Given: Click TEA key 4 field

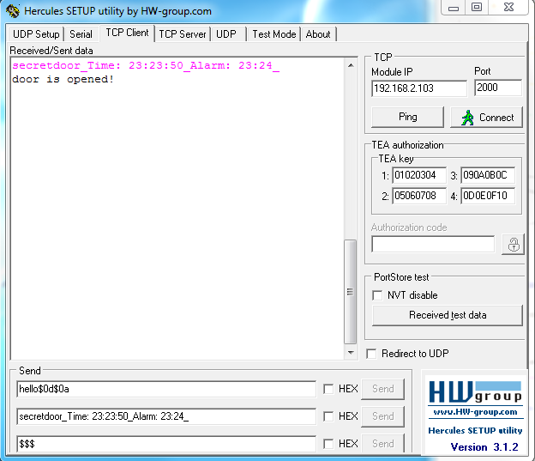Looking at the screenshot, I should (488, 196).
